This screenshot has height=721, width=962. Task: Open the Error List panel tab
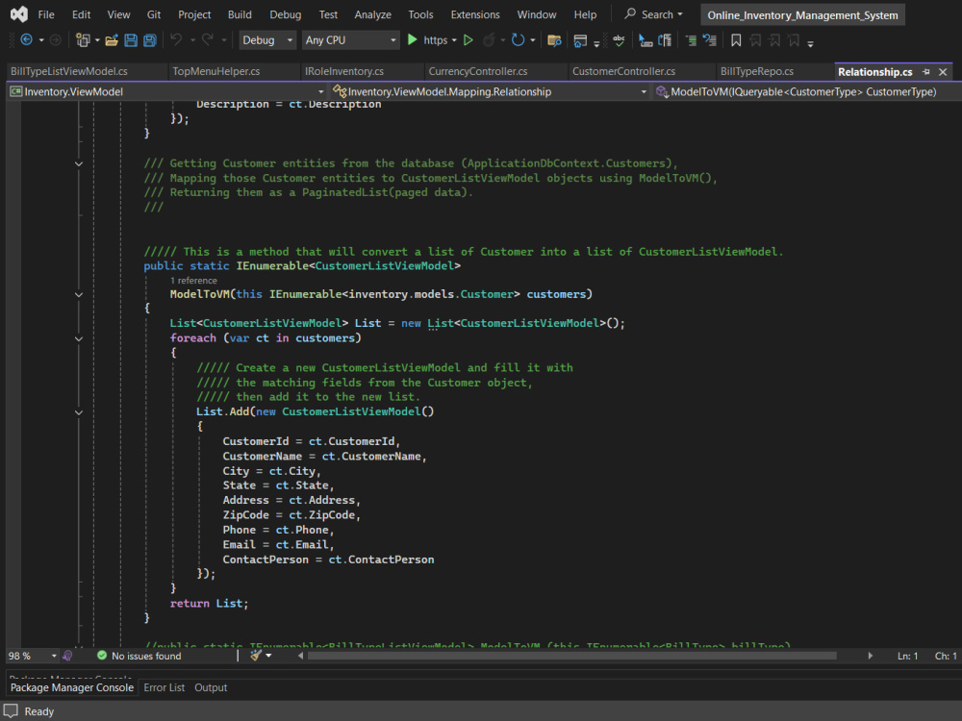pos(164,687)
